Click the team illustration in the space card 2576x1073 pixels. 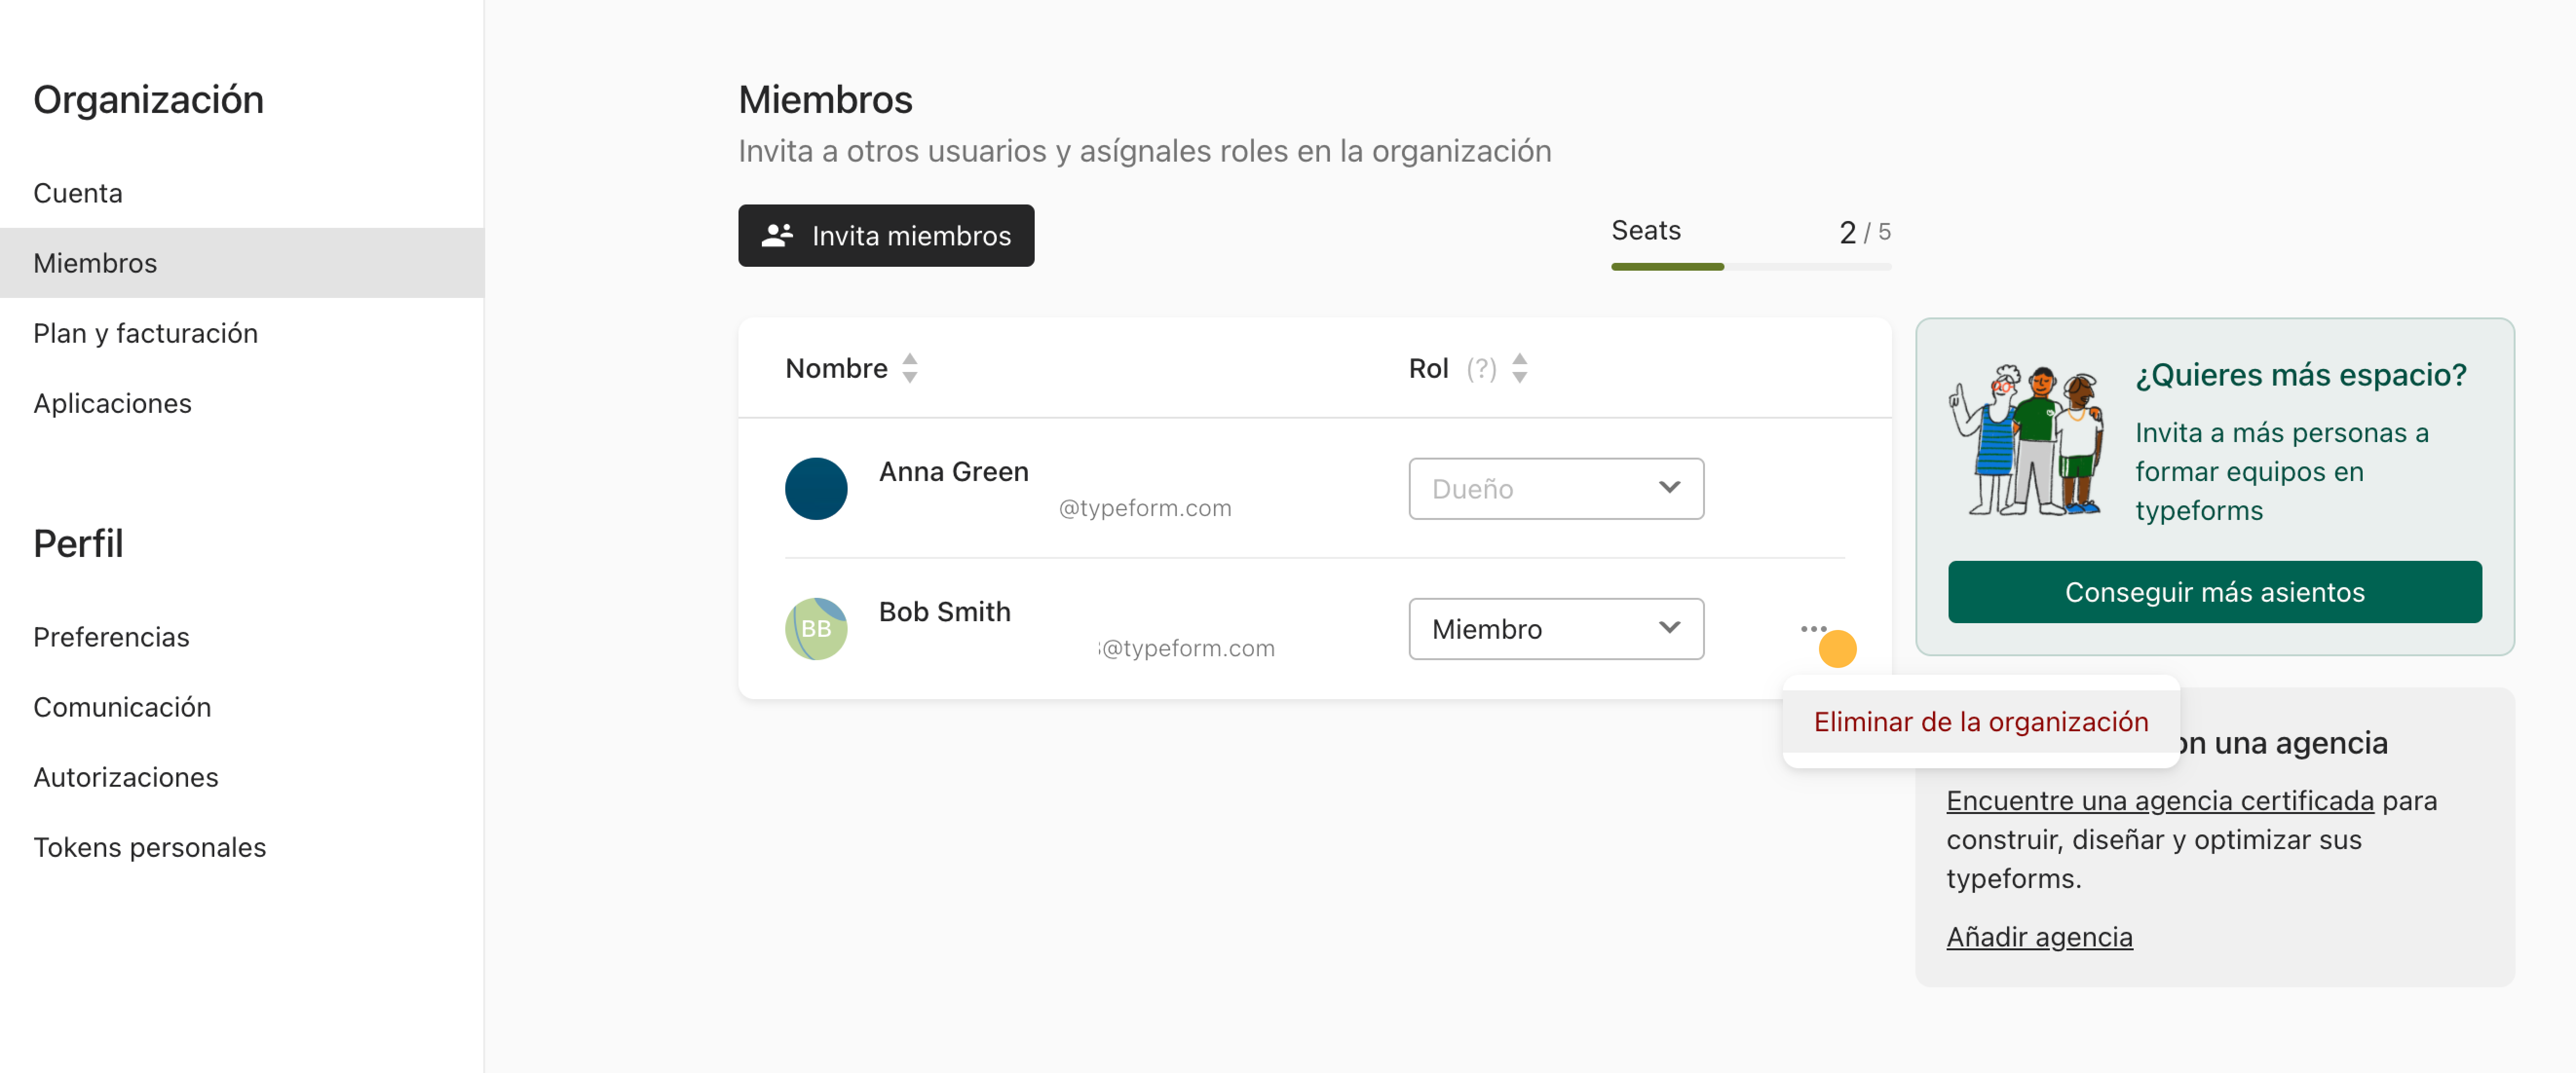click(2027, 440)
